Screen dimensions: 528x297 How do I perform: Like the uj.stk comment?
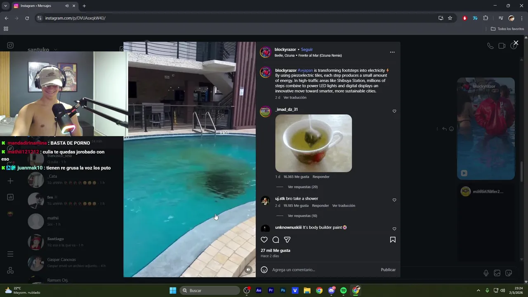pyautogui.click(x=394, y=200)
